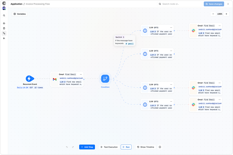The width and height of the screenshot is (233, 155).
Task: Focus the Search node input field
Action: 179,4
